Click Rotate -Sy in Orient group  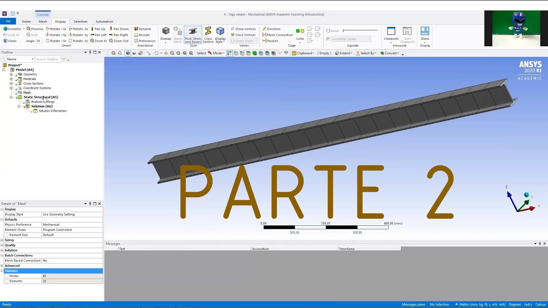tap(78, 35)
